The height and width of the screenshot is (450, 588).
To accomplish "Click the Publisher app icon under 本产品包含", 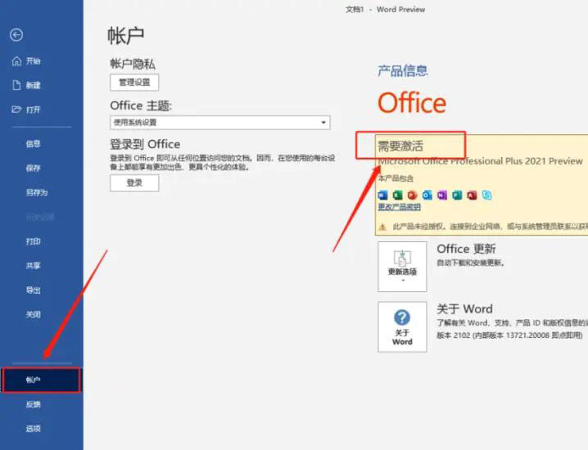I will coord(457,196).
